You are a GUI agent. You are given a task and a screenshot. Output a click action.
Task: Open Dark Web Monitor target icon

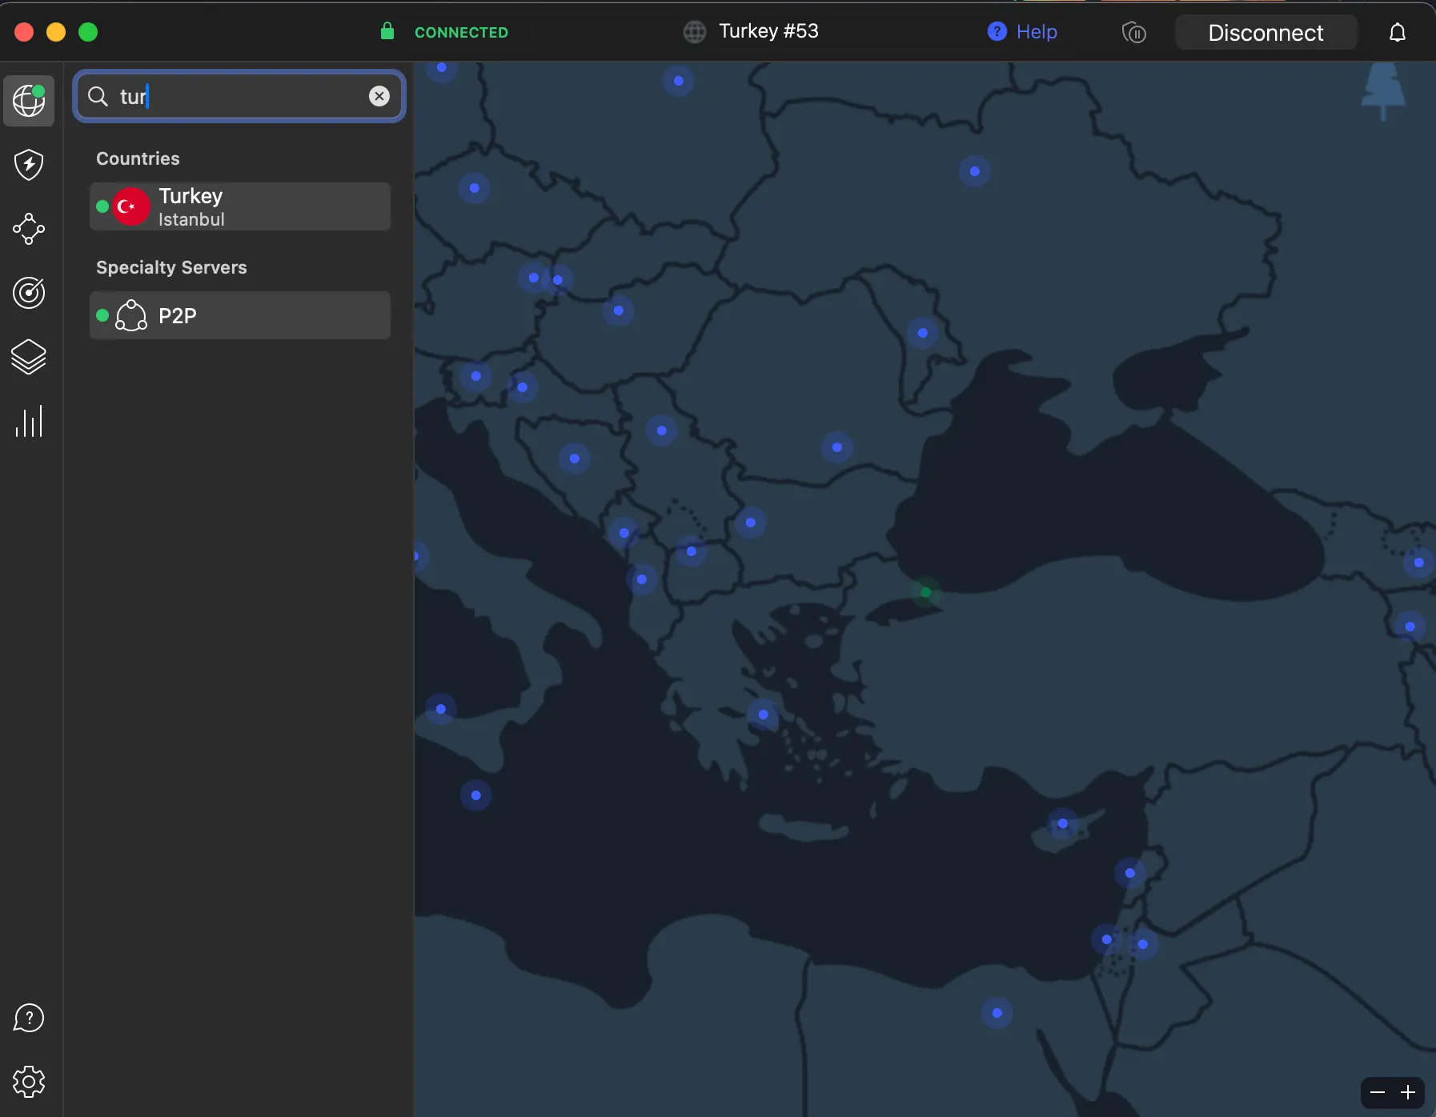[29, 293]
